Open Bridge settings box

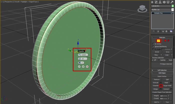pos(161,89)
